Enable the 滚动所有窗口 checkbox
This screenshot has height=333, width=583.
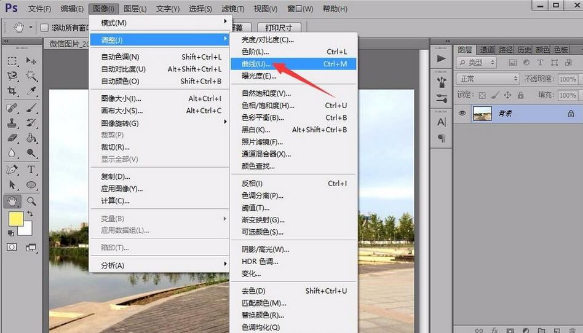click(x=44, y=28)
